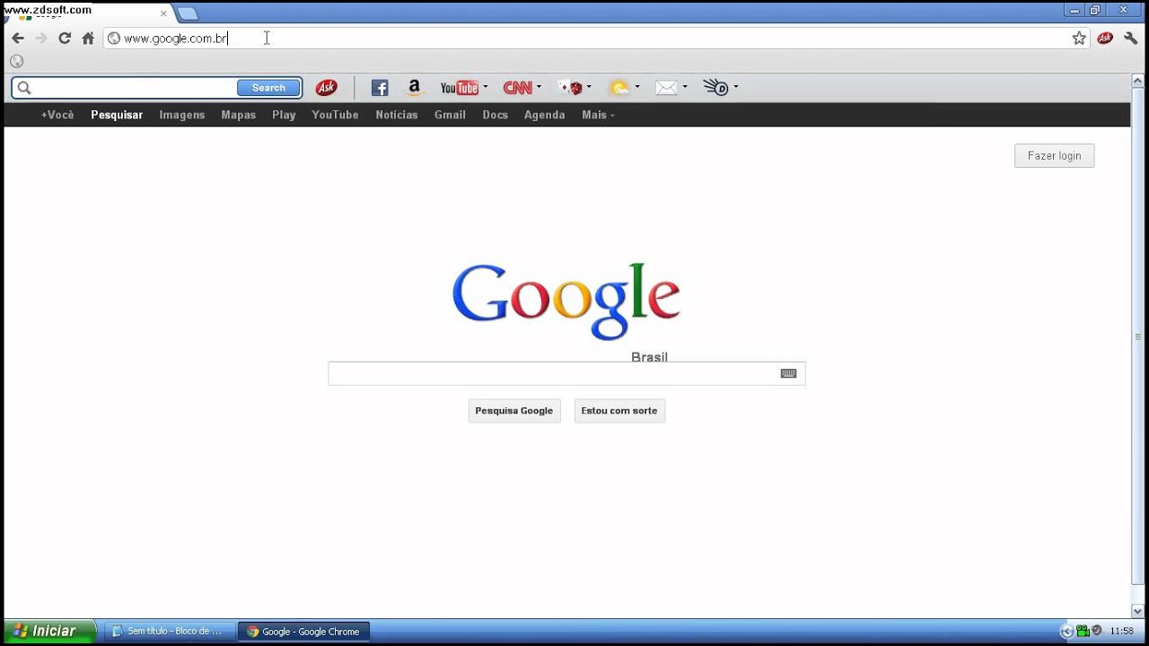Click the 11:58 taskbar clock
Screen dimensions: 1149x646
coord(1122,631)
